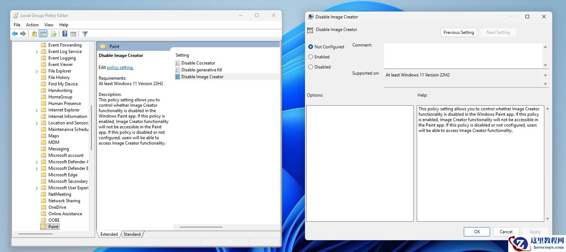566x252 pixels.
Task: Select the Not Configured radio button
Action: point(311,47)
